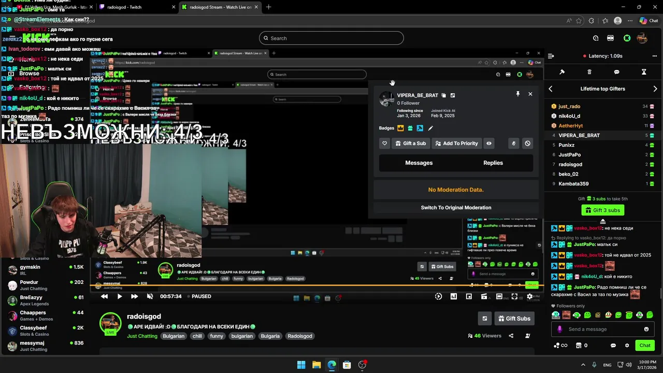Click the cast icon in player controls

[484, 296]
